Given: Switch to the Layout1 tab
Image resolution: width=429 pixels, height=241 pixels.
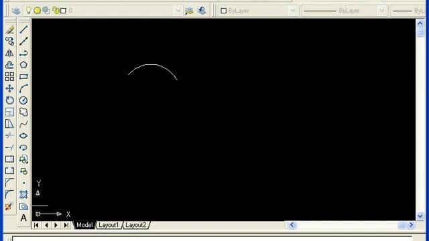Looking at the screenshot, I should [109, 225].
